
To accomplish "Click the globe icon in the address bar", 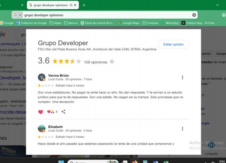I will pyautogui.click(x=194, y=15).
